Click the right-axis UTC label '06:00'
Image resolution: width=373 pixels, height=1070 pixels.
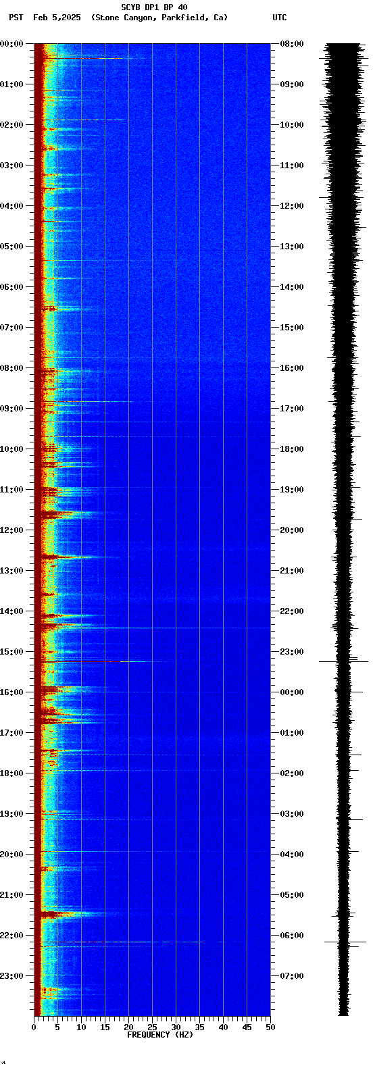292,936
